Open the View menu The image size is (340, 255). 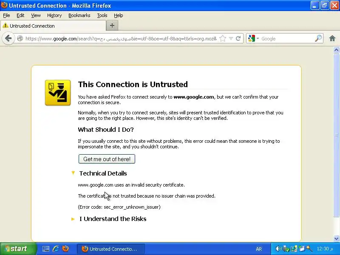[x=36, y=15]
